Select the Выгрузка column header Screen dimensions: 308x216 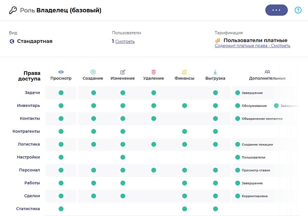pos(215,78)
